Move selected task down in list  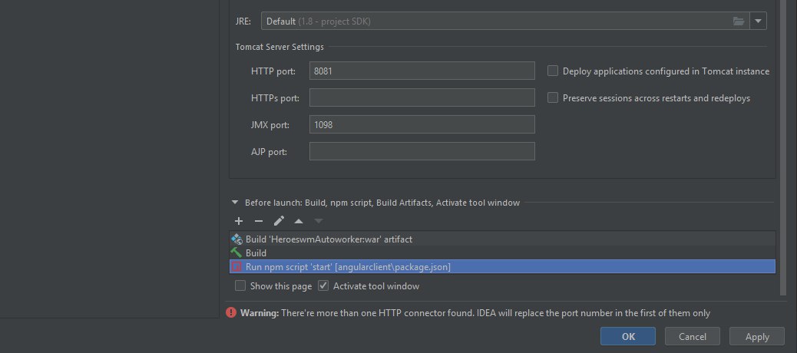319,221
